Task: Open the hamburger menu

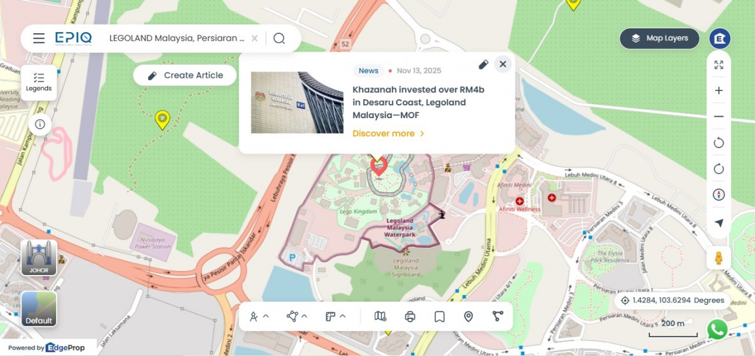Action: click(39, 38)
